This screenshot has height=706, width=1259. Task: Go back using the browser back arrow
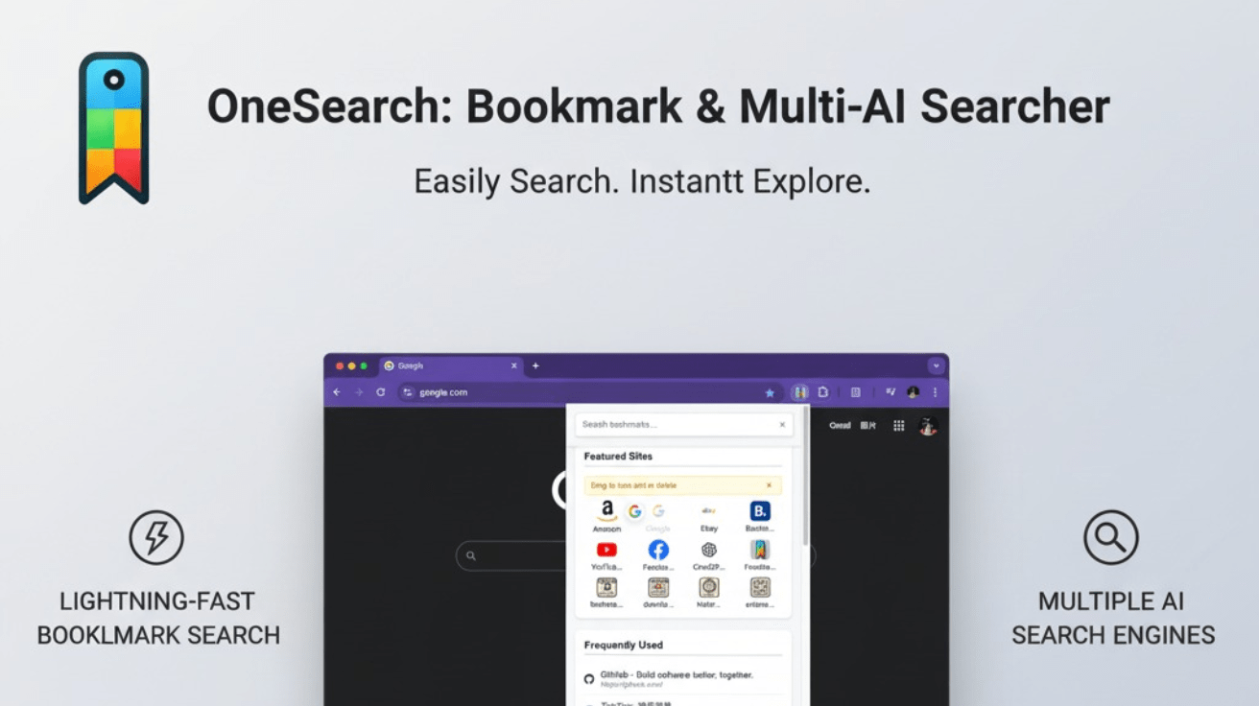[337, 392]
